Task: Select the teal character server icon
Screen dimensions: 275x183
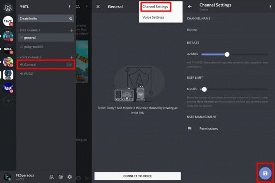Action: (8, 36)
